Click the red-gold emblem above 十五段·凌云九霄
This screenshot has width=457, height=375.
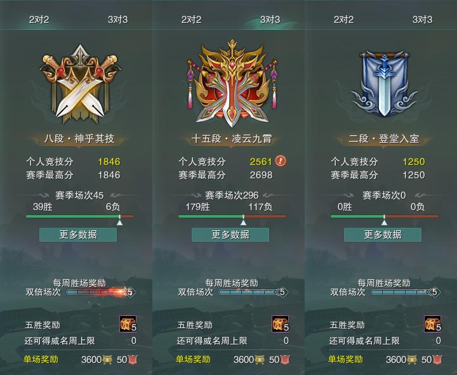tap(232, 83)
